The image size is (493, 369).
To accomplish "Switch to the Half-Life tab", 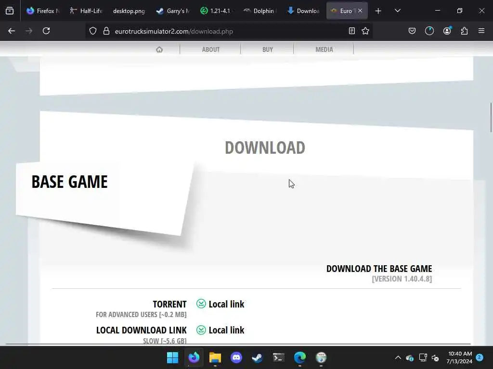I will tap(86, 11).
